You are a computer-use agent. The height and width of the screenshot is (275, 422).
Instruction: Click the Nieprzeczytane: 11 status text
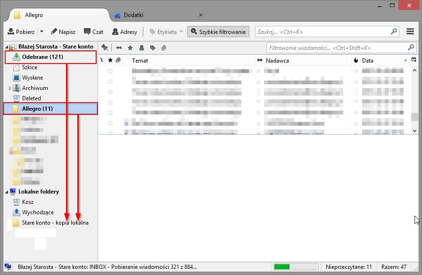(x=348, y=267)
